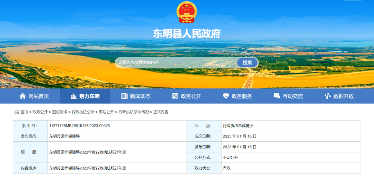Click the breadcrumb home icon
Screen dimensions: 374x177
click(x=17, y=112)
